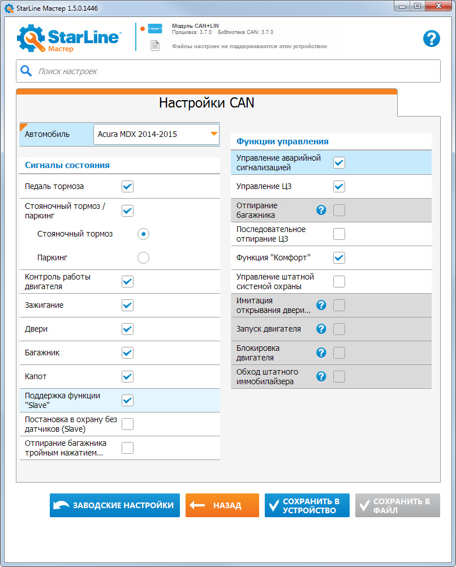Click the Сигналы состояния section header
The width and height of the screenshot is (456, 567).
(67, 165)
